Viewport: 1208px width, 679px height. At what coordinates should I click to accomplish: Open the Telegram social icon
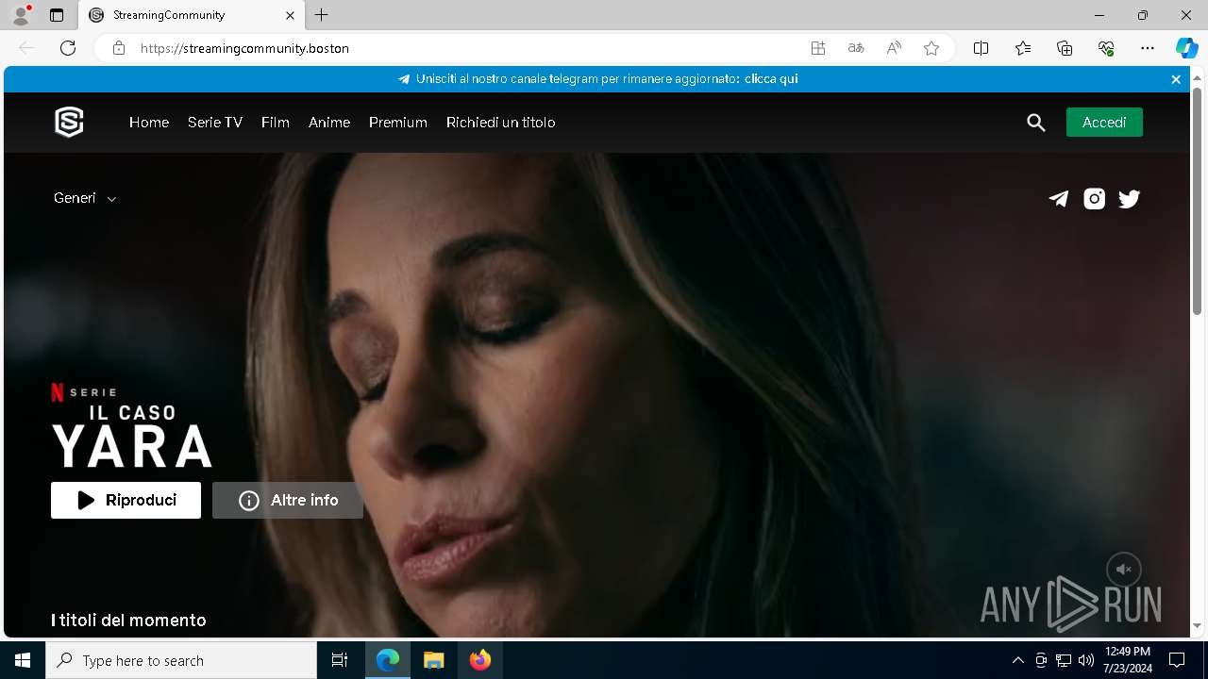pos(1059,198)
